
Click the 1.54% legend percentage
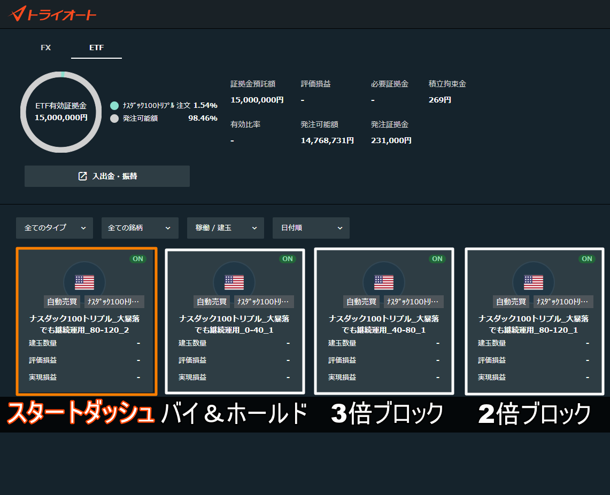click(x=205, y=105)
